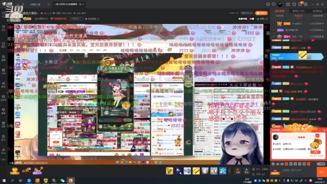Open the history icon in left sidebar

(3, 28)
